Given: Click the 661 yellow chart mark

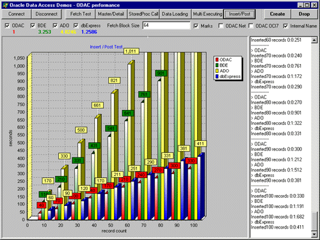Looking at the screenshot, I should coord(97,105).
